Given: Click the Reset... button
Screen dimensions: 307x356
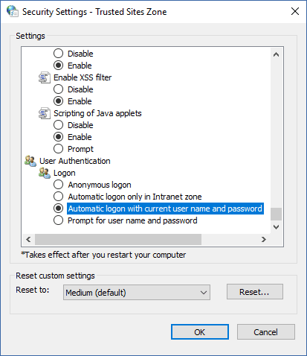Looking at the screenshot, I should tap(255, 292).
